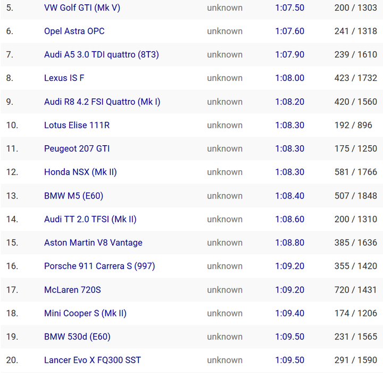Screen dimensions: 383x373
Task: Click McLaren 720S lap time 1:09.20
Action: [290, 290]
